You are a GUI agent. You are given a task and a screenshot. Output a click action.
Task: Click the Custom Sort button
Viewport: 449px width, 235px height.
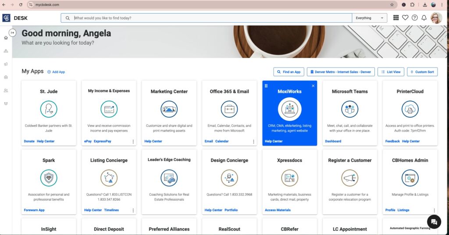click(x=422, y=72)
